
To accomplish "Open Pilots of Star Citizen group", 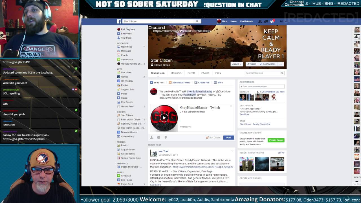I will (x=131, y=120).
